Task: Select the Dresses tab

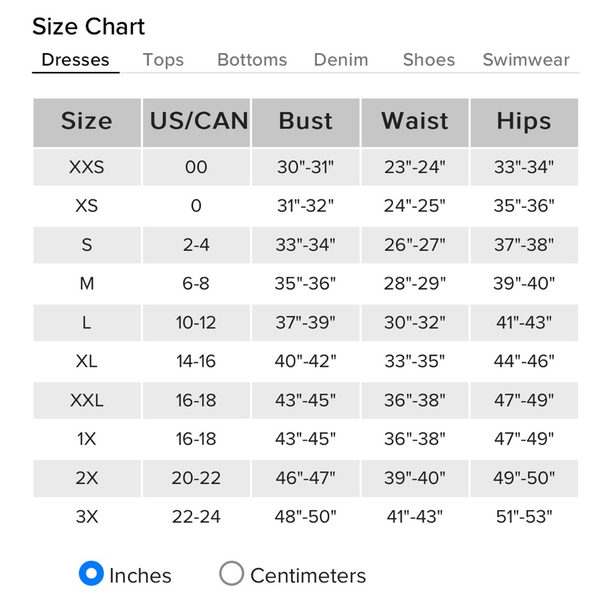Action: point(76,60)
